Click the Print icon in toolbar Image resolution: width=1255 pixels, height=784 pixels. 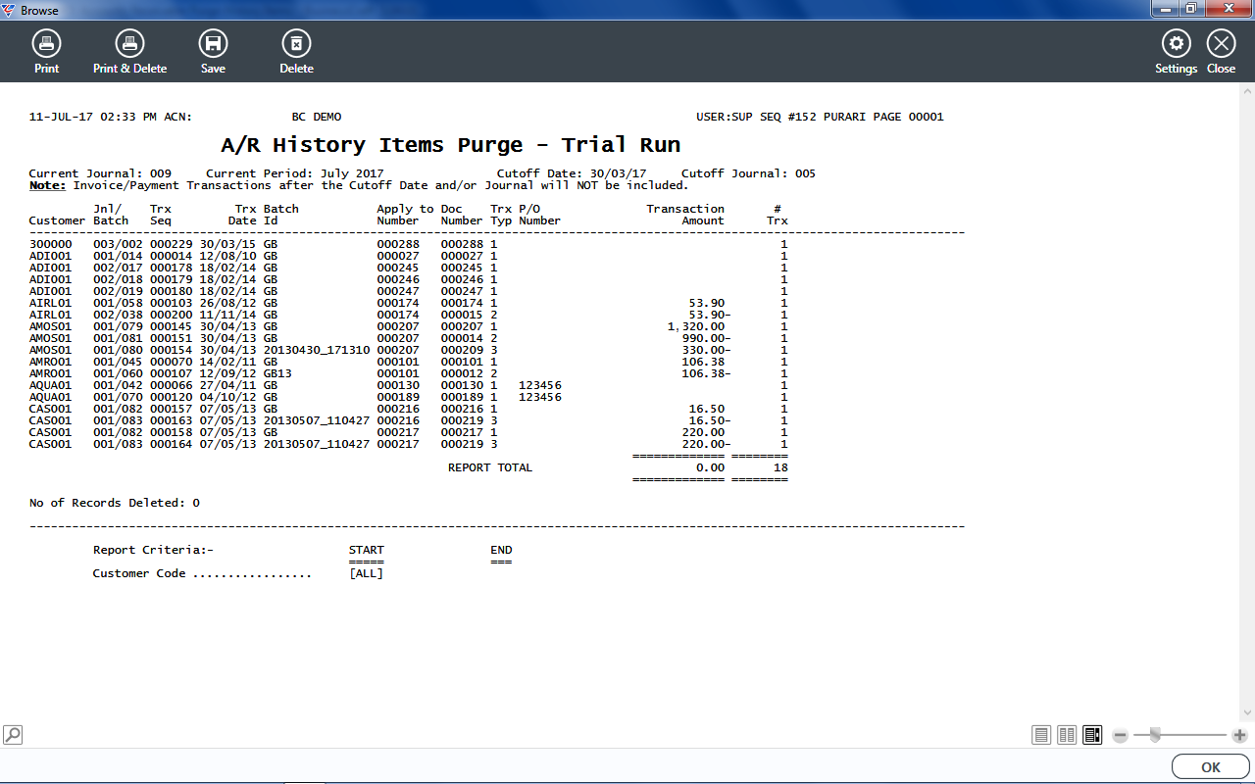click(46, 43)
